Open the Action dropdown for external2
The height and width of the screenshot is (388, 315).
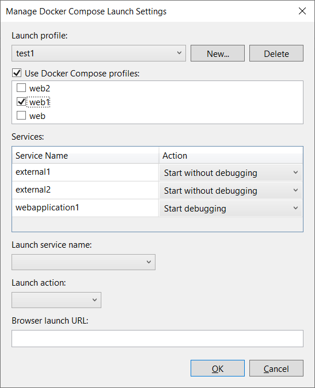(231, 190)
